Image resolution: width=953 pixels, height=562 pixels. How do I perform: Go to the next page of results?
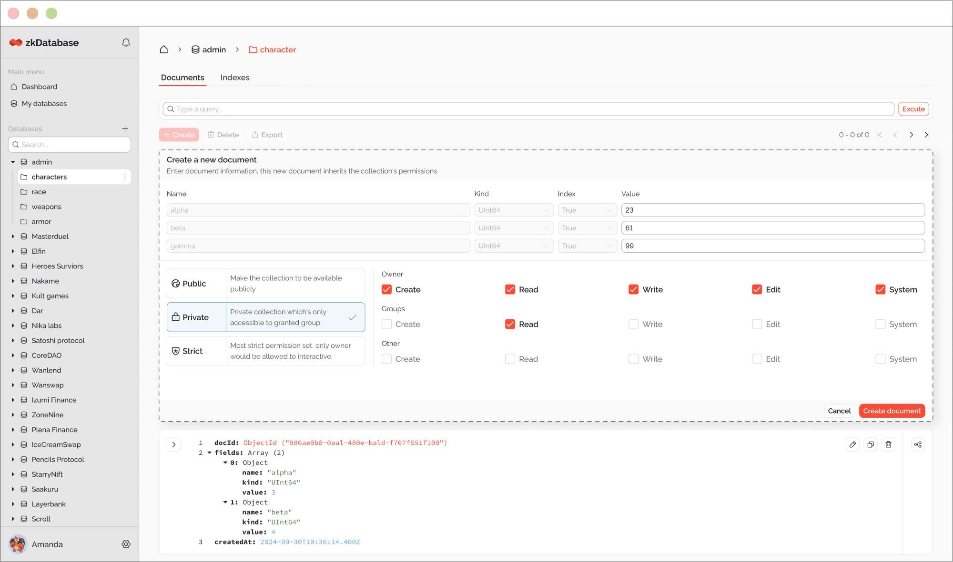(x=911, y=135)
